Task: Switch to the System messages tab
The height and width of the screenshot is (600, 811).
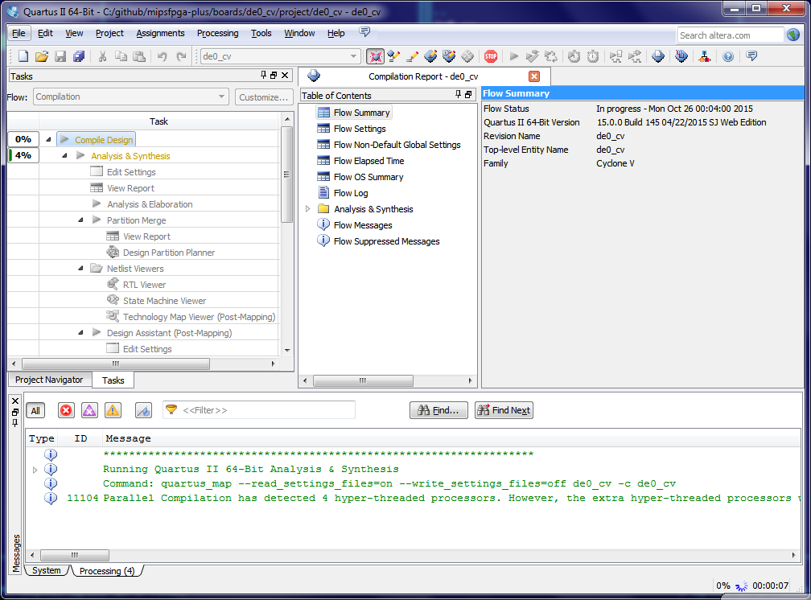Action: point(47,570)
